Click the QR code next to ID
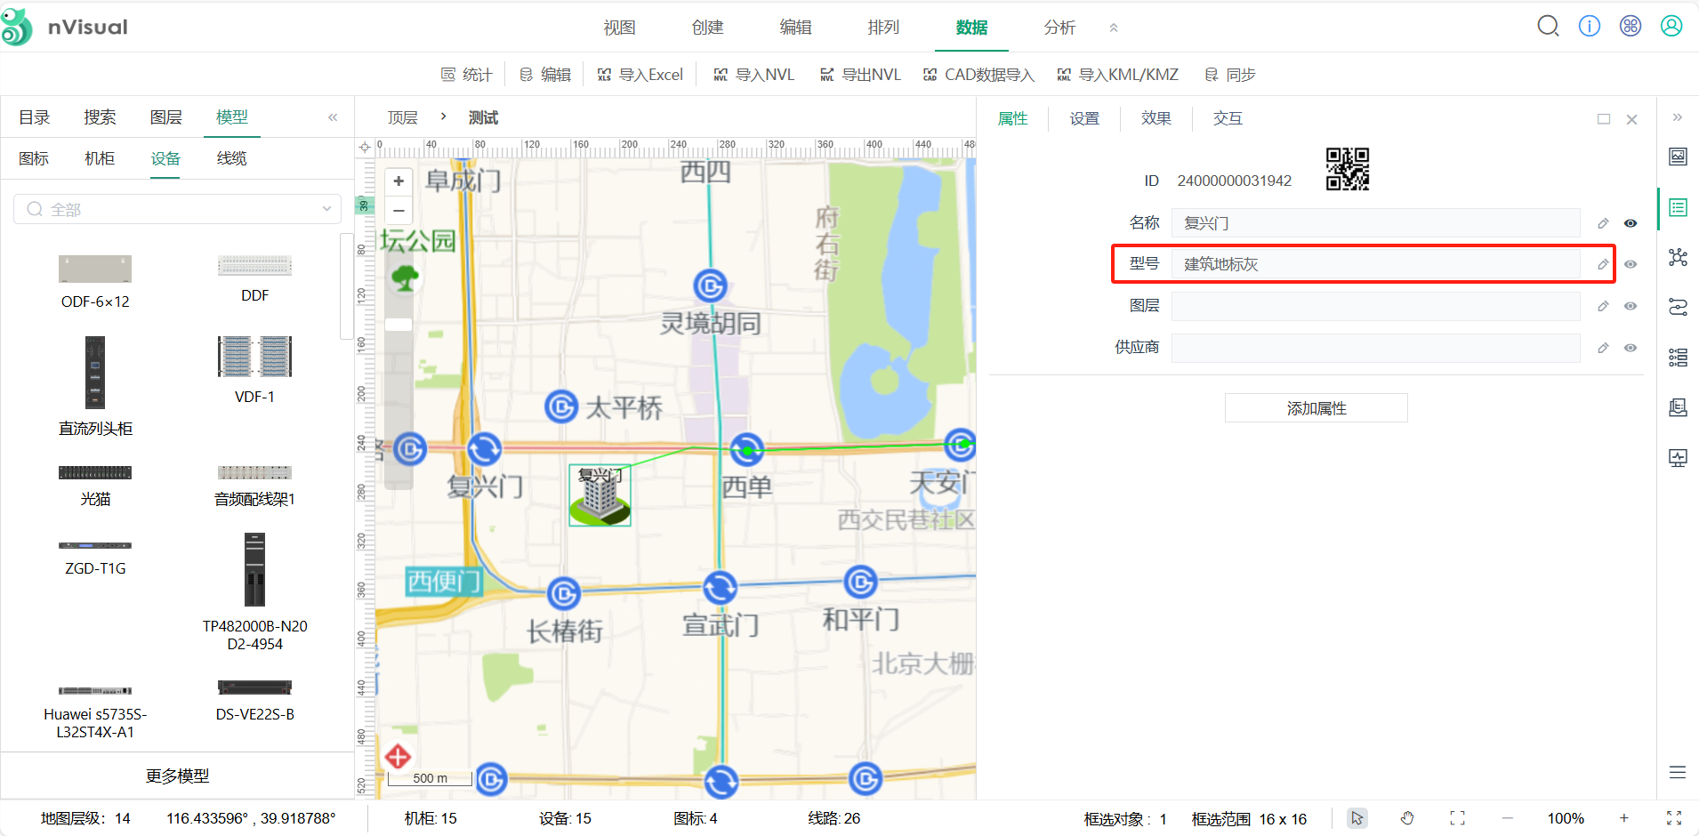Screen dimensions: 1699x836 1348,169
